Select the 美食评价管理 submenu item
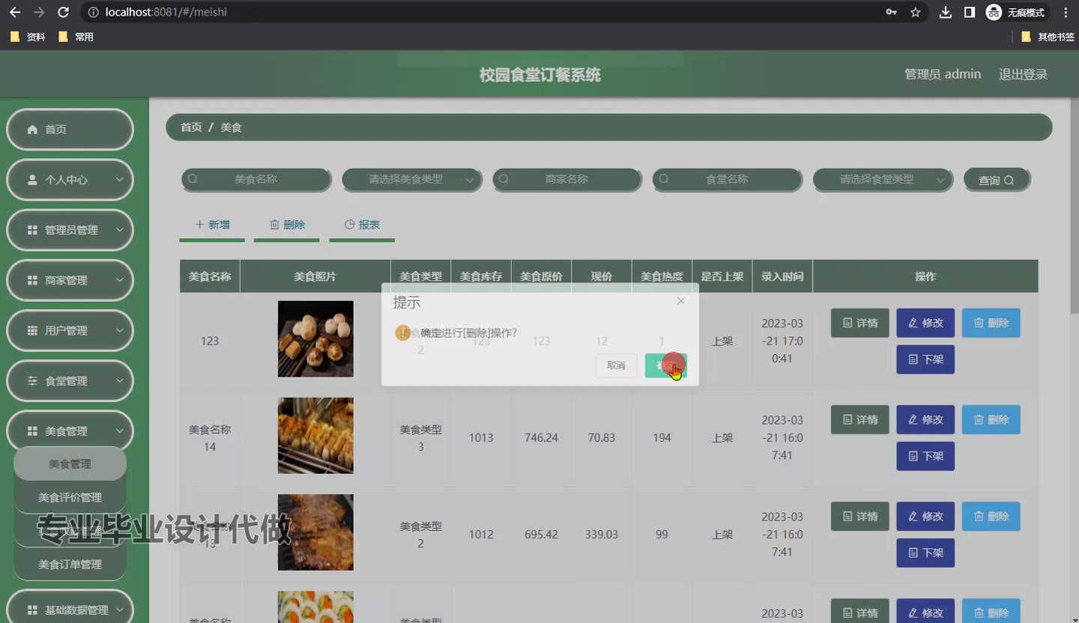The image size is (1079, 623). pyautogui.click(x=70, y=497)
